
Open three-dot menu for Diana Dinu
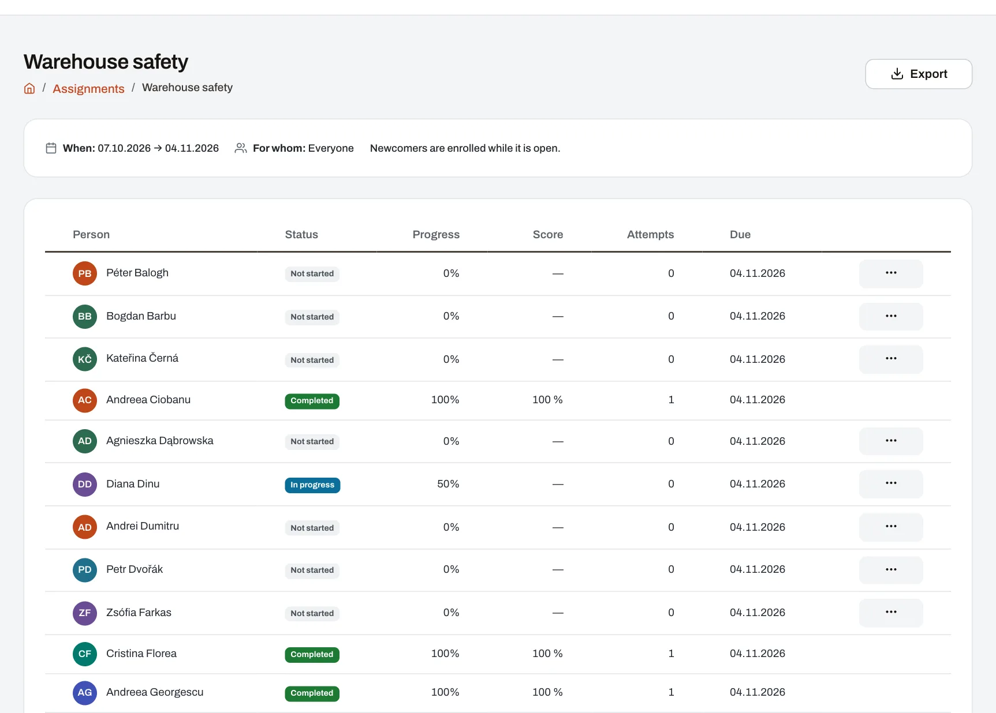pos(890,483)
